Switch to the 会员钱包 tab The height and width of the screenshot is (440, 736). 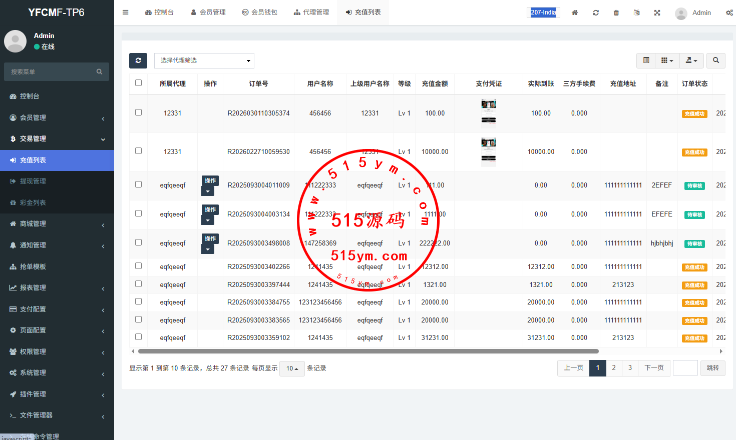point(259,12)
